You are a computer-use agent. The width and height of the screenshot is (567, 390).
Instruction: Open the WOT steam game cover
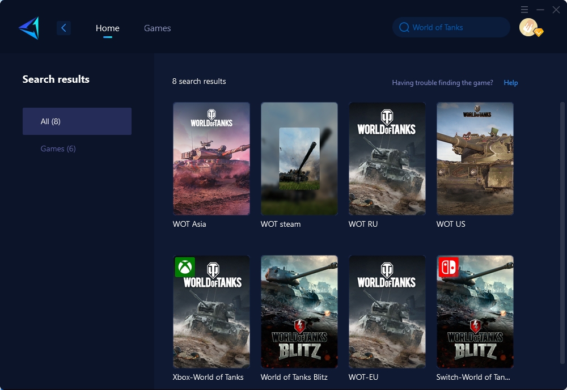299,159
